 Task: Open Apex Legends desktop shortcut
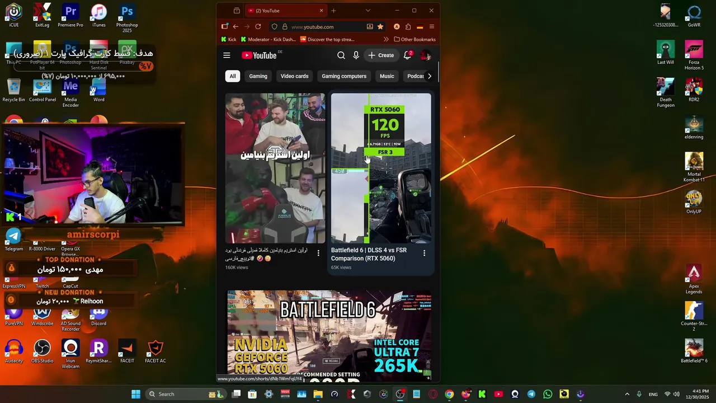click(x=694, y=279)
